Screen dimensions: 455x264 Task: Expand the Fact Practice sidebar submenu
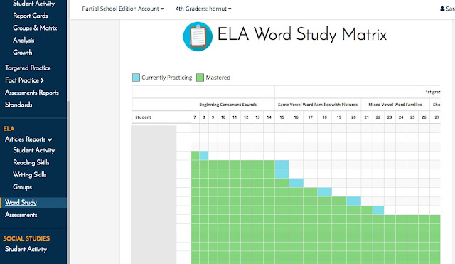click(x=24, y=80)
